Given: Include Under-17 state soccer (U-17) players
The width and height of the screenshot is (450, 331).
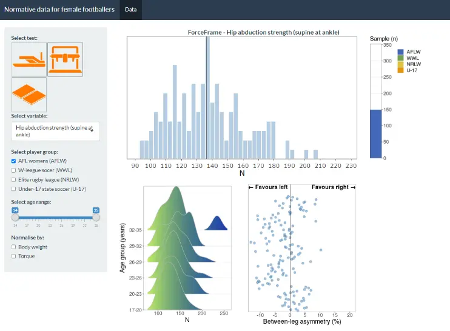Looking at the screenshot, I should 14,190.
